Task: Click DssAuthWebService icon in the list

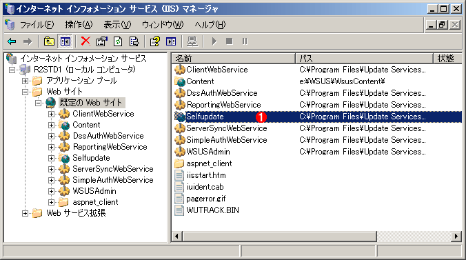Action: pos(180,93)
